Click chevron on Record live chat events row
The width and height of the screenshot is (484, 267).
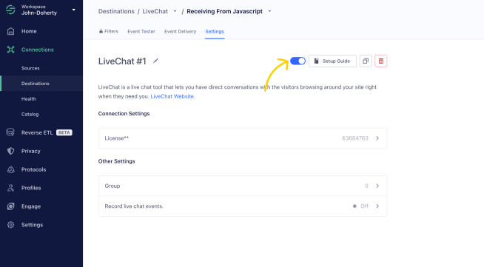tap(377, 206)
